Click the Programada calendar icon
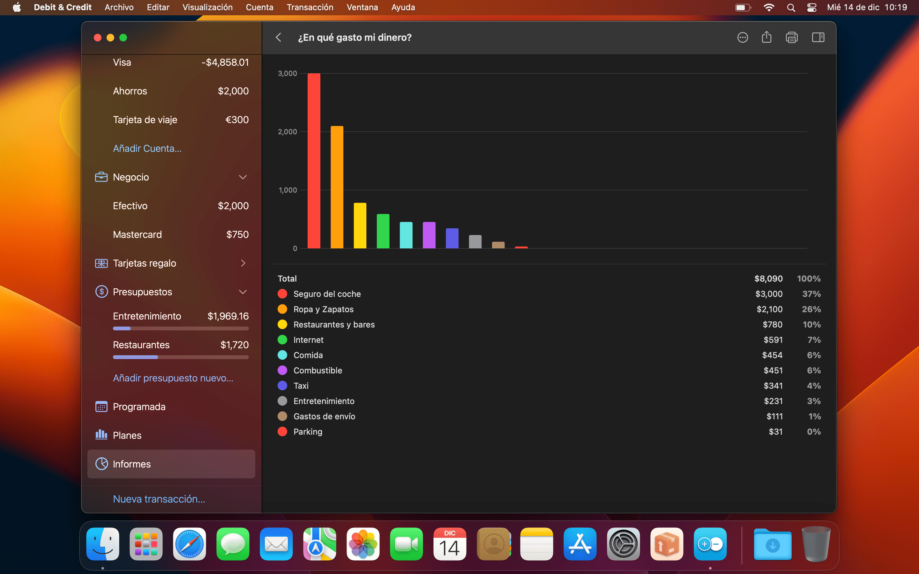This screenshot has width=919, height=574. click(x=101, y=407)
